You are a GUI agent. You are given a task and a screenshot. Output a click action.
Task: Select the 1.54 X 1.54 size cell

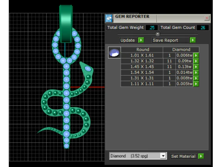tap(142, 72)
